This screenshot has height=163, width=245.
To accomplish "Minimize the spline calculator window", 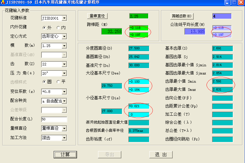I will click(x=228, y=2).
